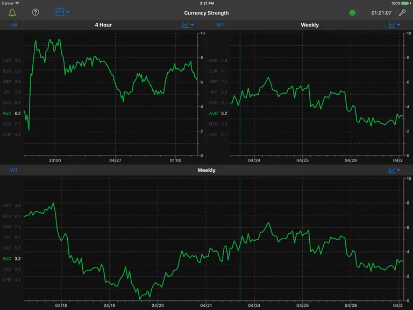Change the W1 timeframe in the bottom Weekly panel
This screenshot has width=413, height=310.
pos(13,170)
